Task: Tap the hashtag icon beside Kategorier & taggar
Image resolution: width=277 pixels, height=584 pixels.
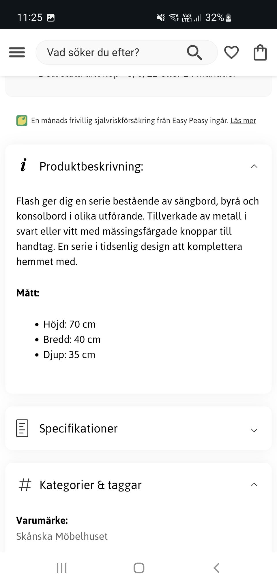Action: click(25, 485)
